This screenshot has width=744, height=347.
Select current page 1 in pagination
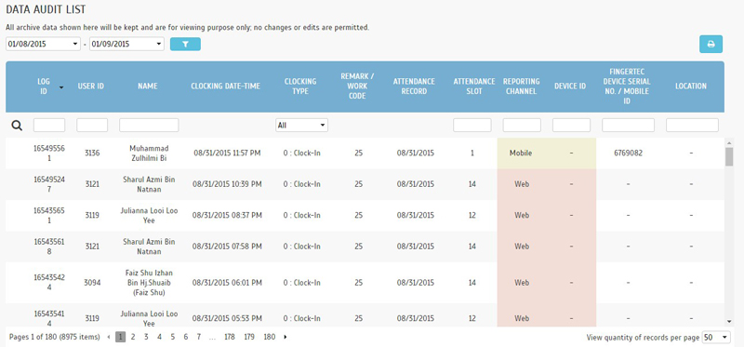coord(121,337)
